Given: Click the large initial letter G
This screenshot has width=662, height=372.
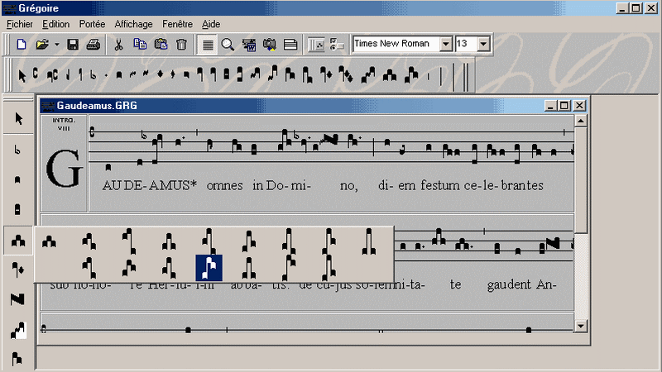Looking at the screenshot, I should click(x=65, y=169).
